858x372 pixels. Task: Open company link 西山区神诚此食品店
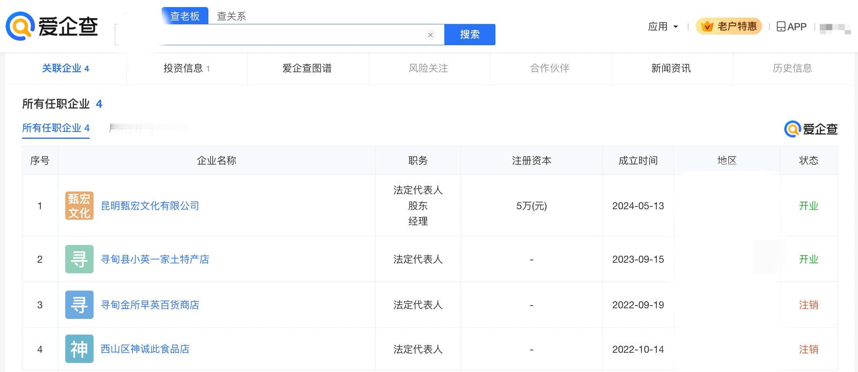tap(145, 349)
